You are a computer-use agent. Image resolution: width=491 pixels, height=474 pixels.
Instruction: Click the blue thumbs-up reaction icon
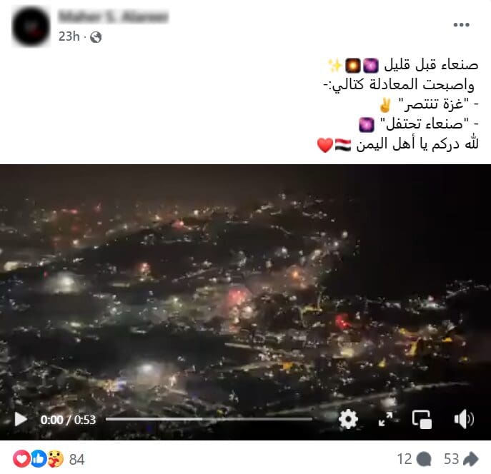coord(38,459)
